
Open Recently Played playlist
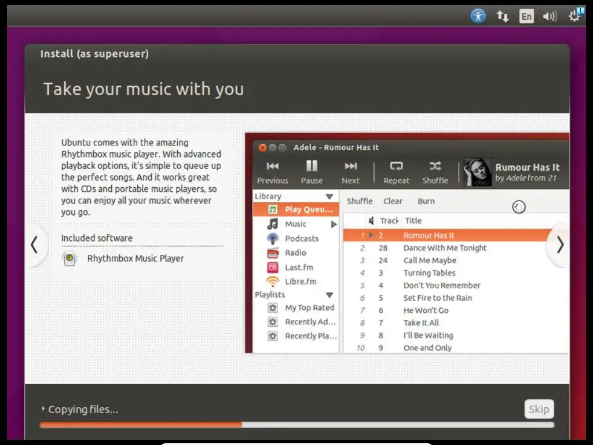296,335
